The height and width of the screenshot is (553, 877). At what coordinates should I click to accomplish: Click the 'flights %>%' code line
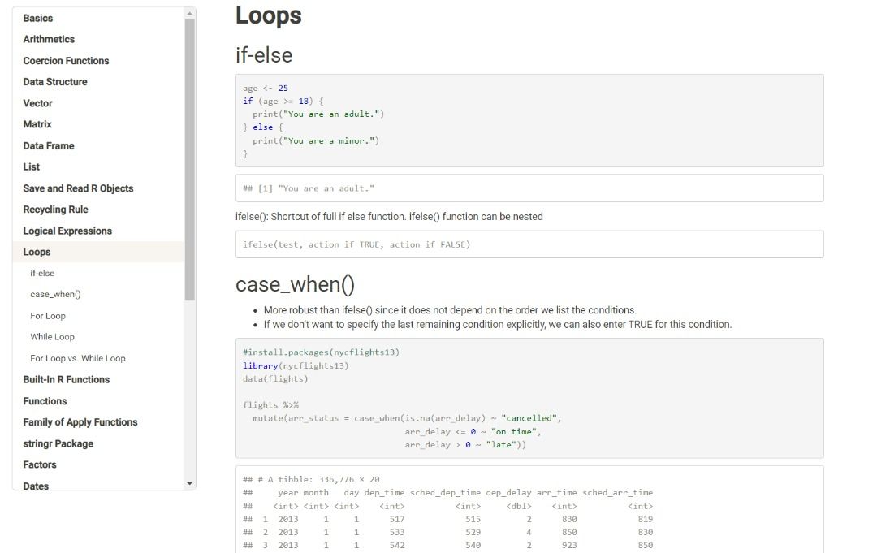270,405
